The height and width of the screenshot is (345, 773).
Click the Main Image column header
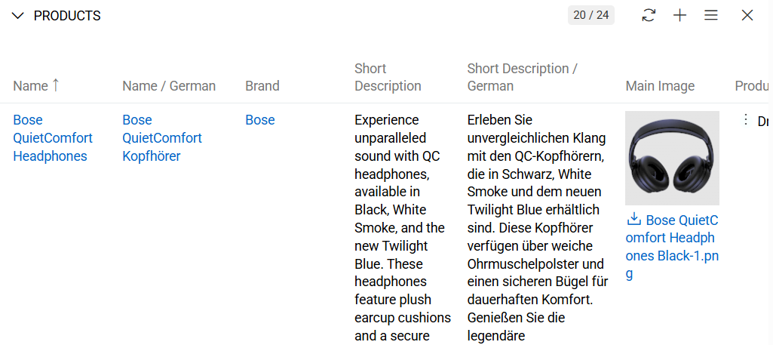(x=660, y=86)
